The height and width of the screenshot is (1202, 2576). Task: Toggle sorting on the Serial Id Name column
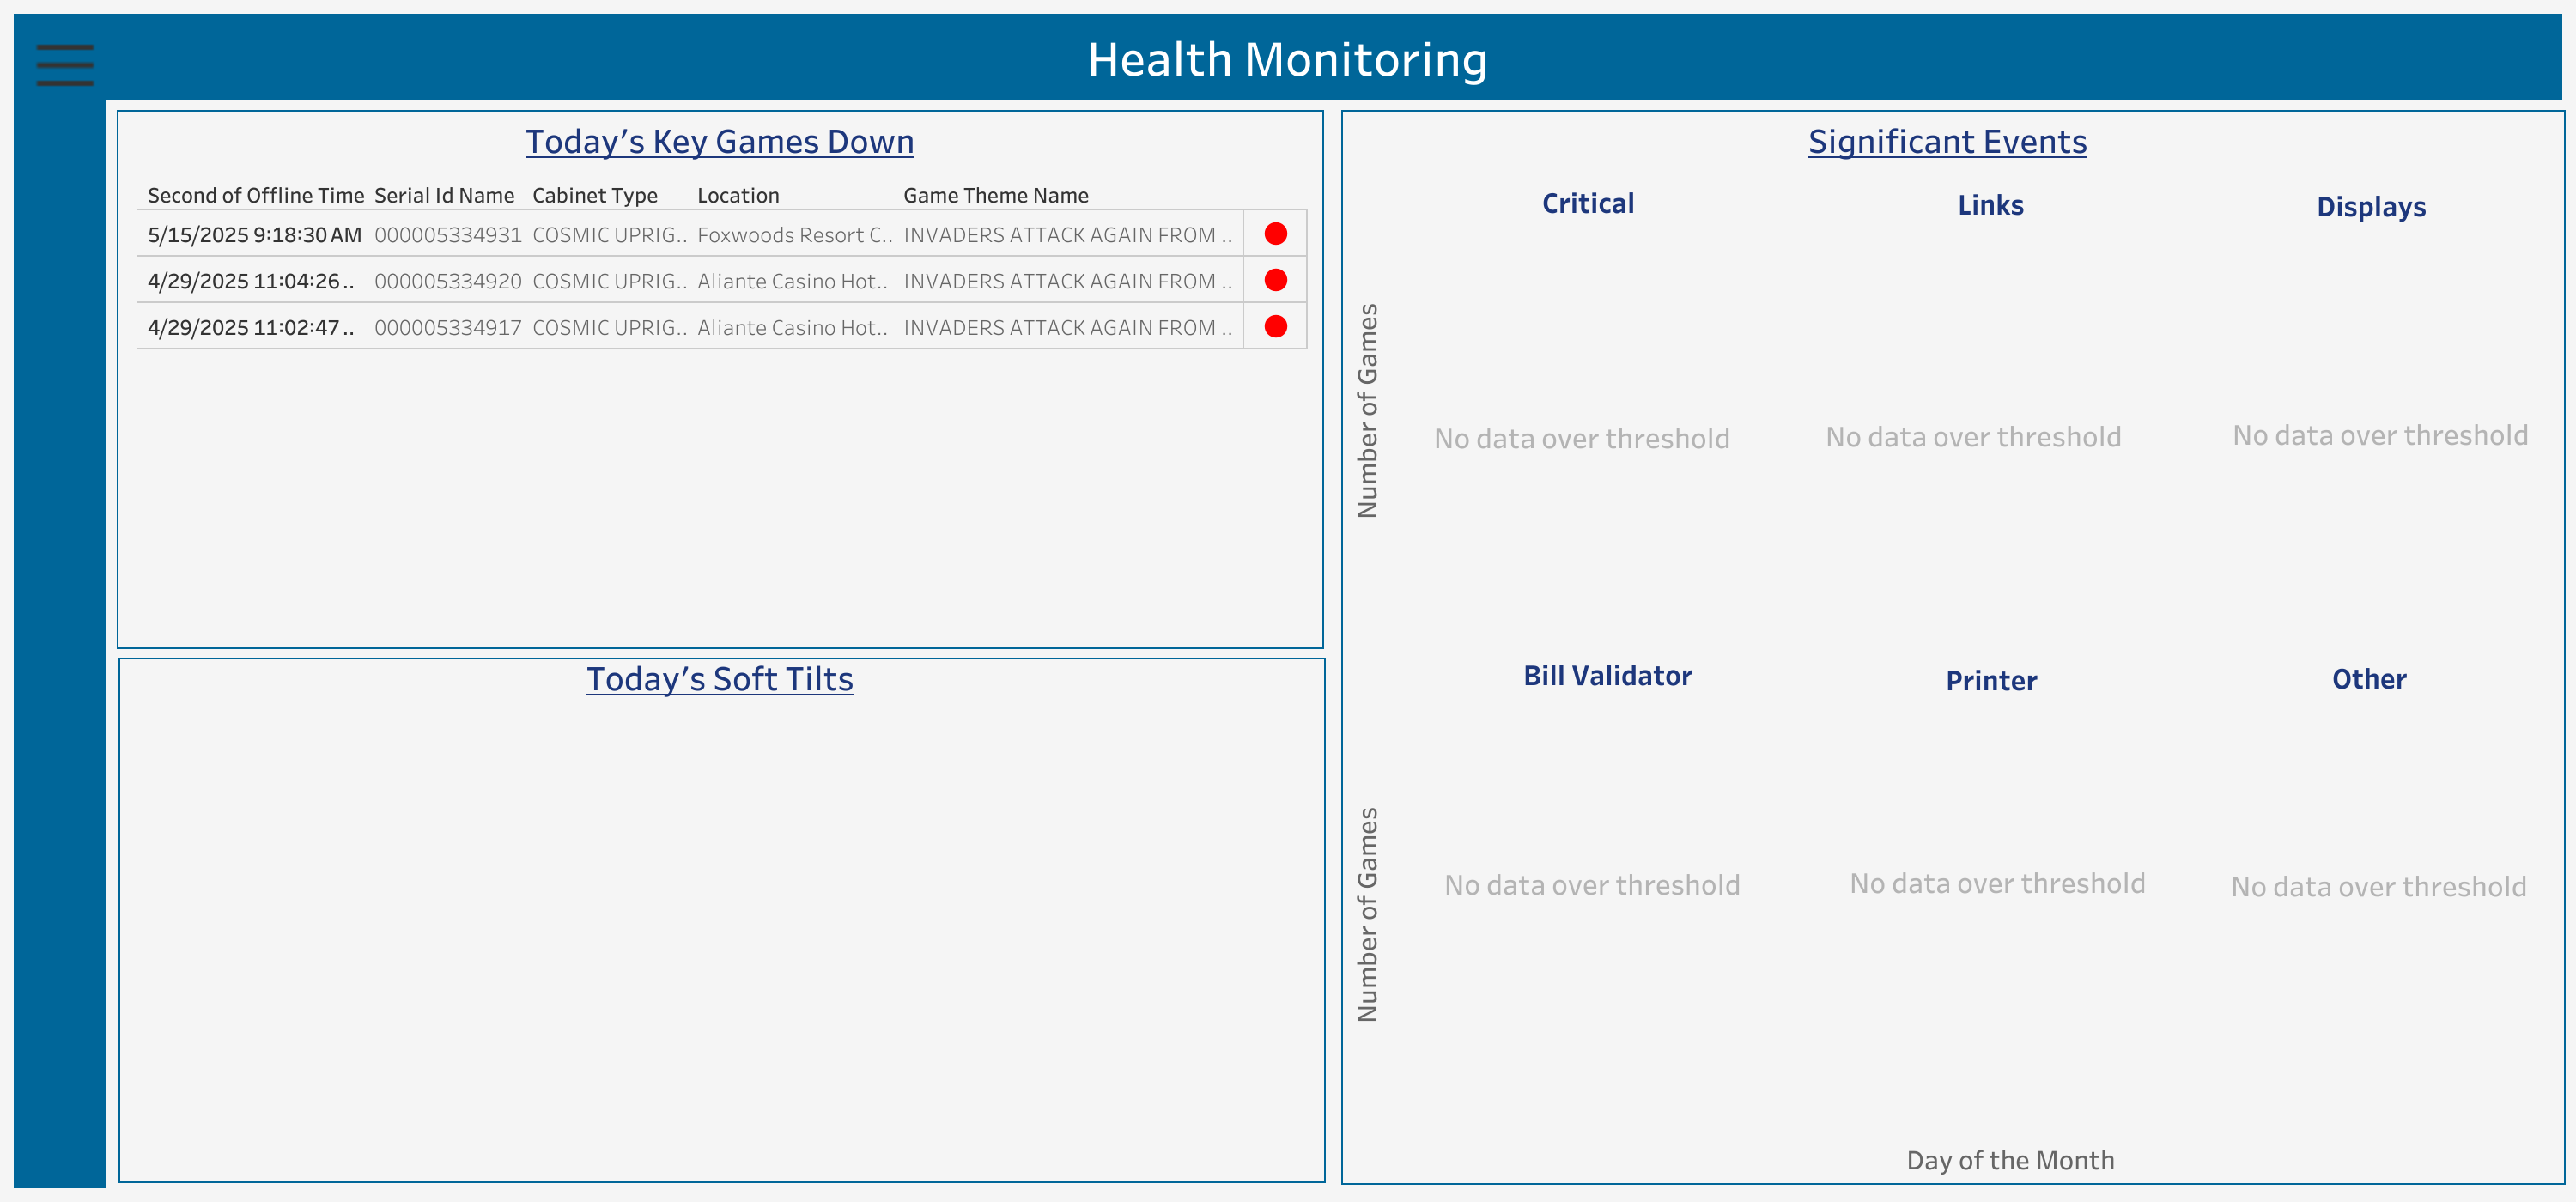point(444,195)
